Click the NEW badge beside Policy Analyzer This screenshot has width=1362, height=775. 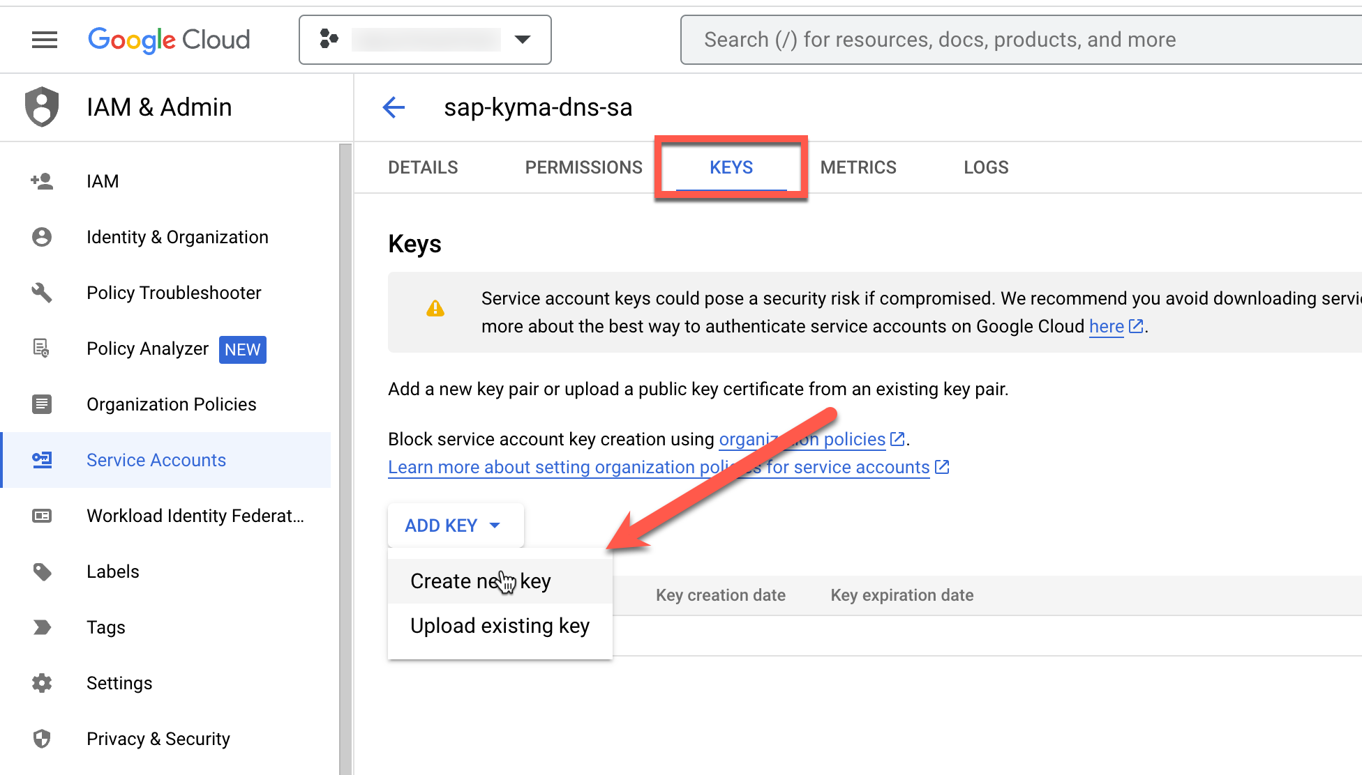click(x=243, y=349)
